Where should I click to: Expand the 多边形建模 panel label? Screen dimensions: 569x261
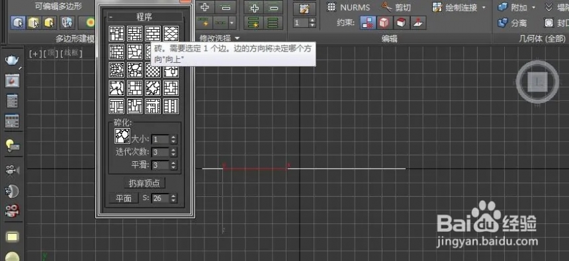click(75, 38)
